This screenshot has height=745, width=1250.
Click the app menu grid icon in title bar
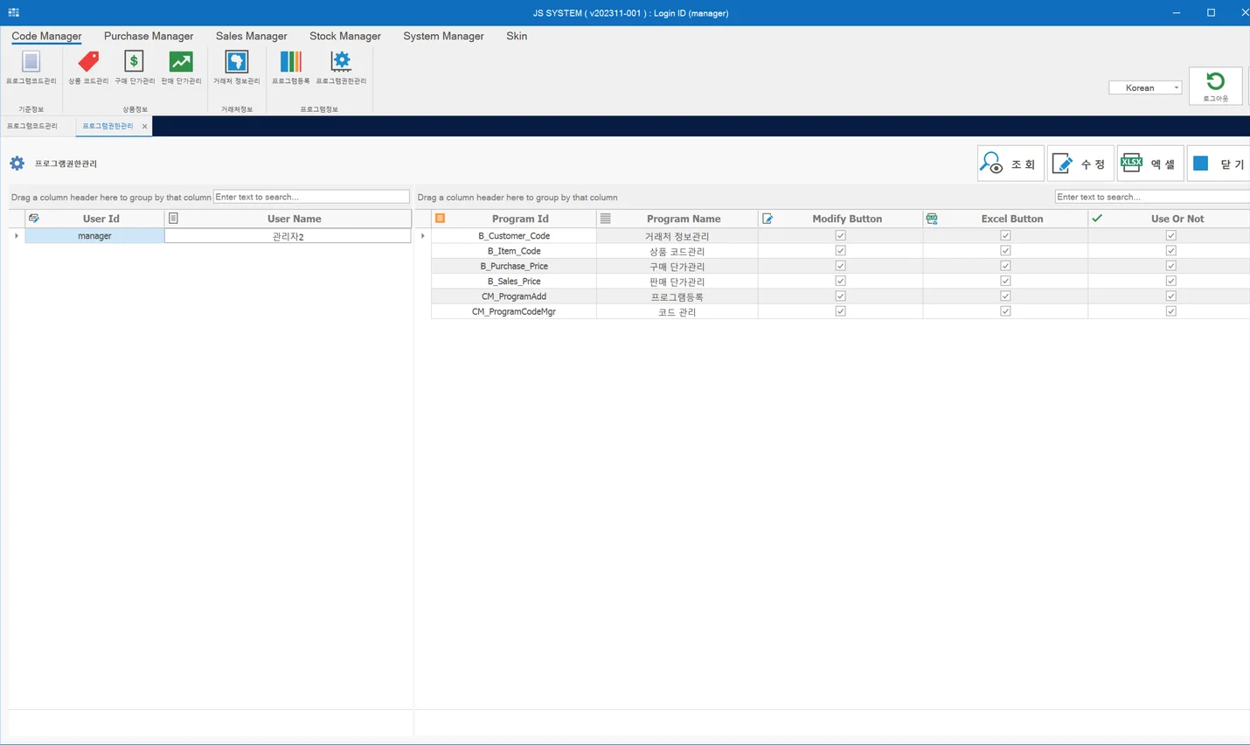(x=14, y=12)
